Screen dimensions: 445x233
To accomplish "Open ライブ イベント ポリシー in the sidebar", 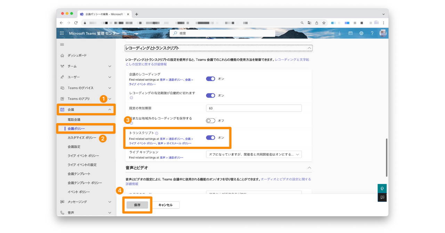I will [x=83, y=156].
